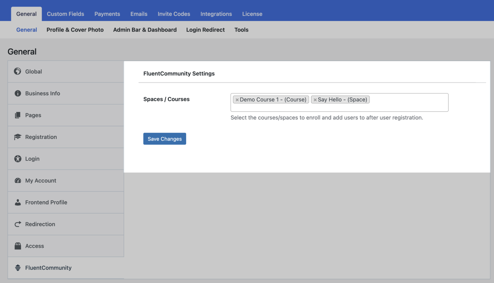Open the Global settings item
The height and width of the screenshot is (283, 494).
(66, 71)
